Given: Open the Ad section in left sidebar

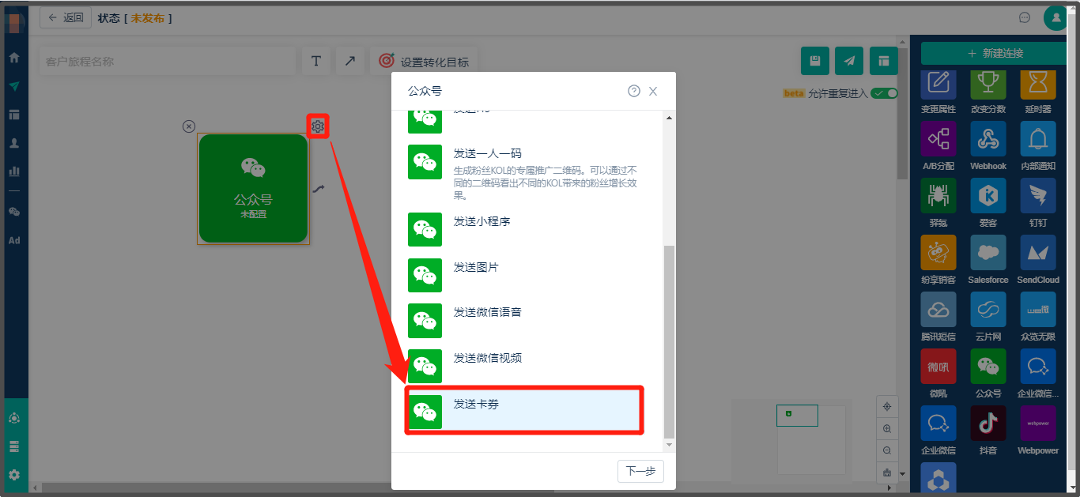Looking at the screenshot, I should tap(14, 240).
